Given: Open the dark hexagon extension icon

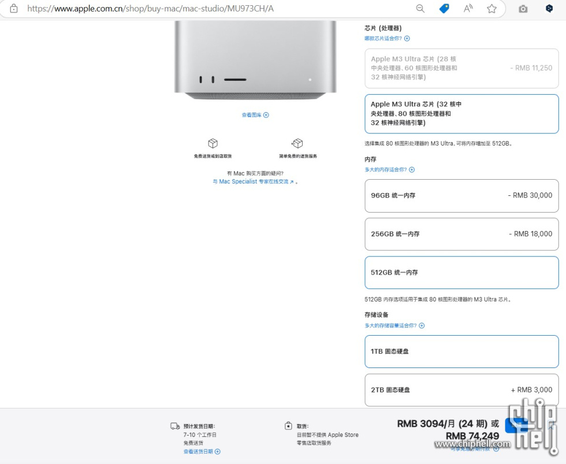Looking at the screenshot, I should point(549,9).
